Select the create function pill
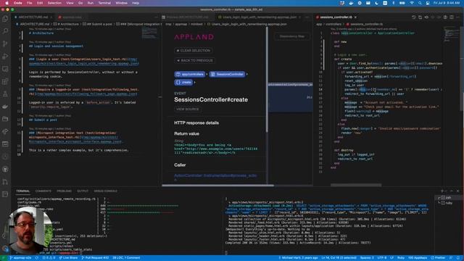 pyautogui.click(x=183, y=82)
